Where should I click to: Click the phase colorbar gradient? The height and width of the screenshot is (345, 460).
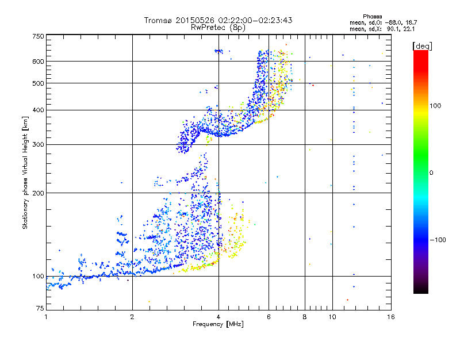tap(421, 172)
